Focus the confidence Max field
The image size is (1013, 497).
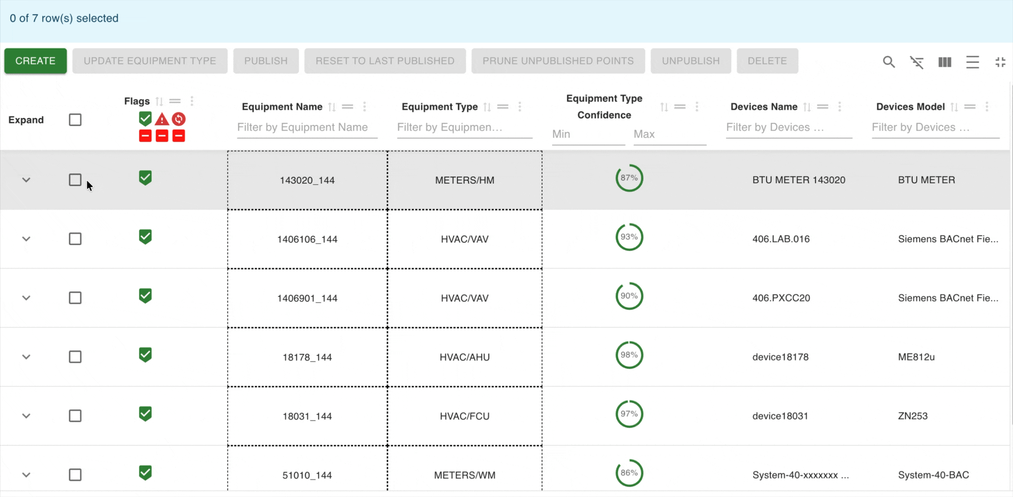pyautogui.click(x=670, y=134)
